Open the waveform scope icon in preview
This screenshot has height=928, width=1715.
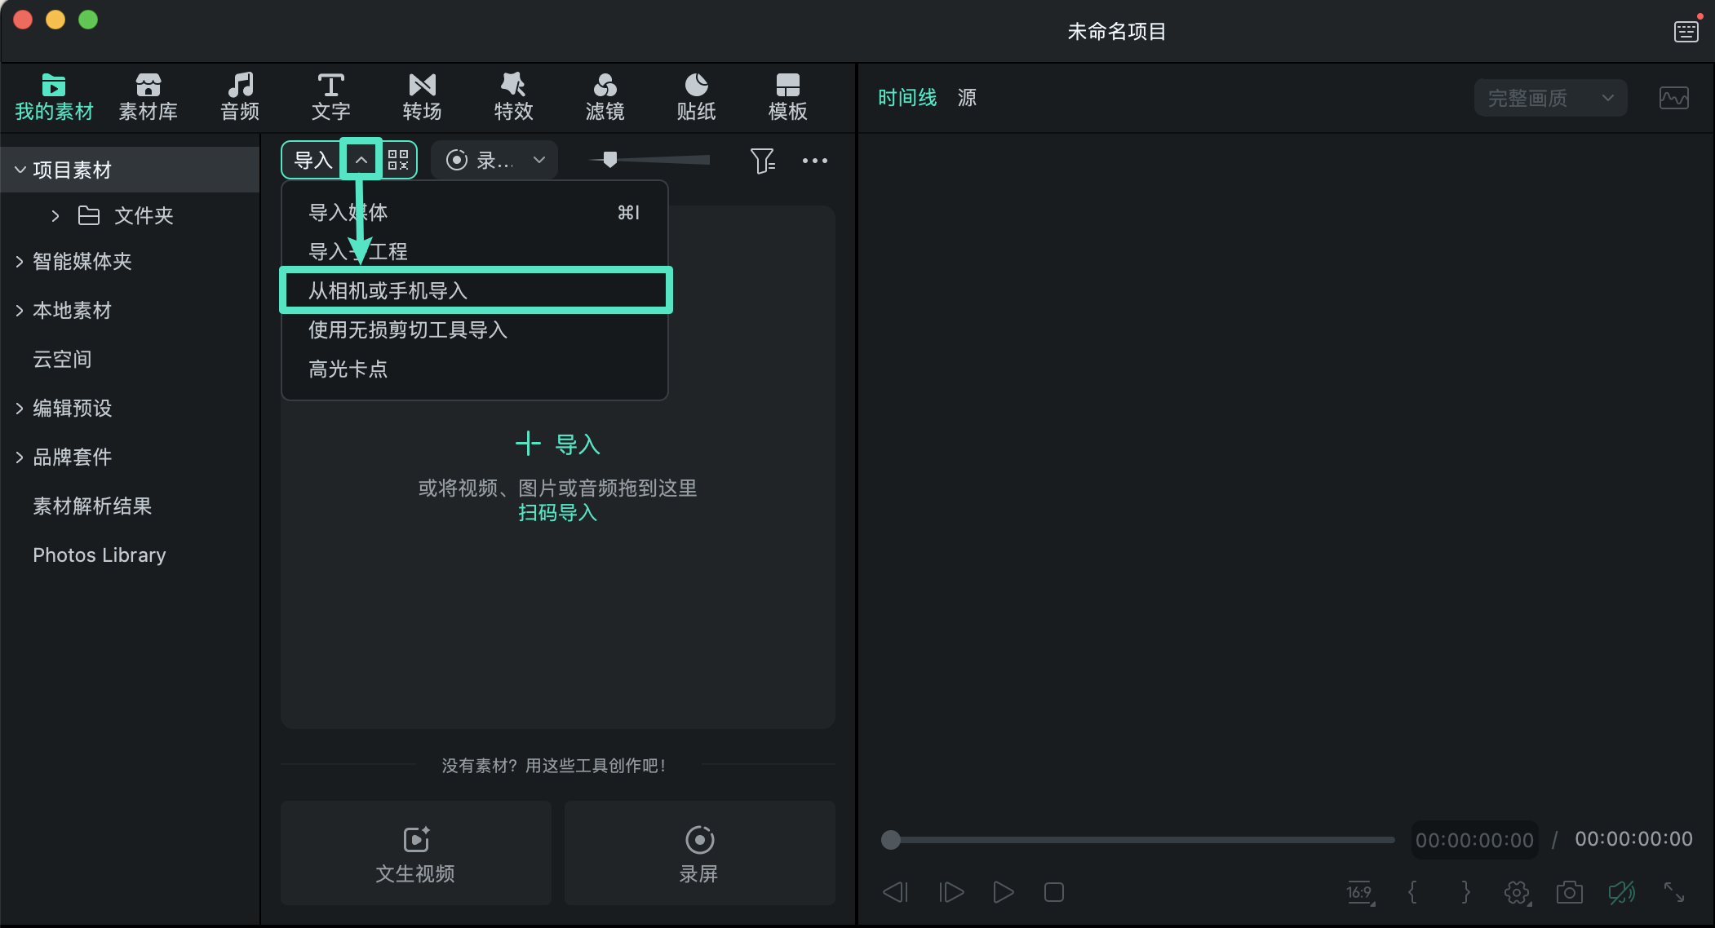1674,99
